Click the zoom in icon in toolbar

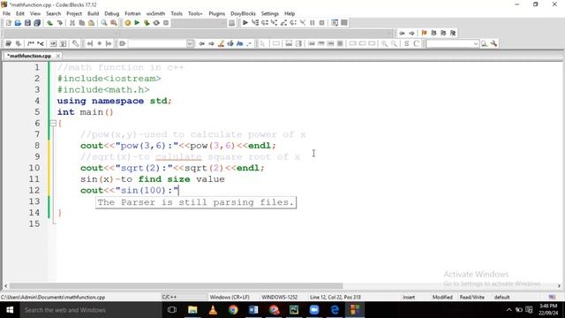coord(385,43)
